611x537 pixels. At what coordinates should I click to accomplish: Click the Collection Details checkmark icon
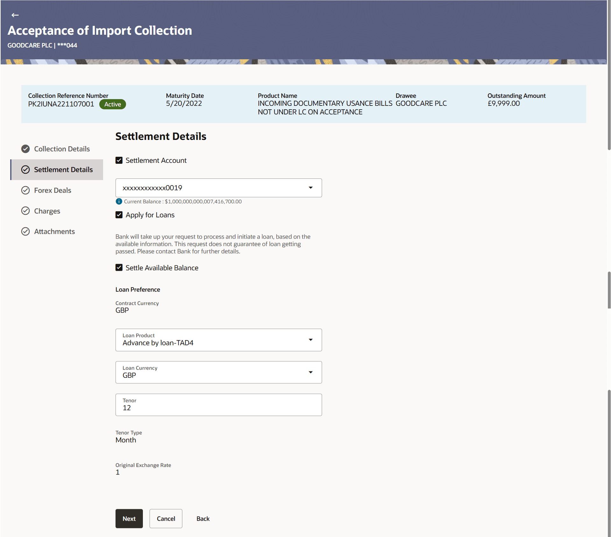pos(25,149)
